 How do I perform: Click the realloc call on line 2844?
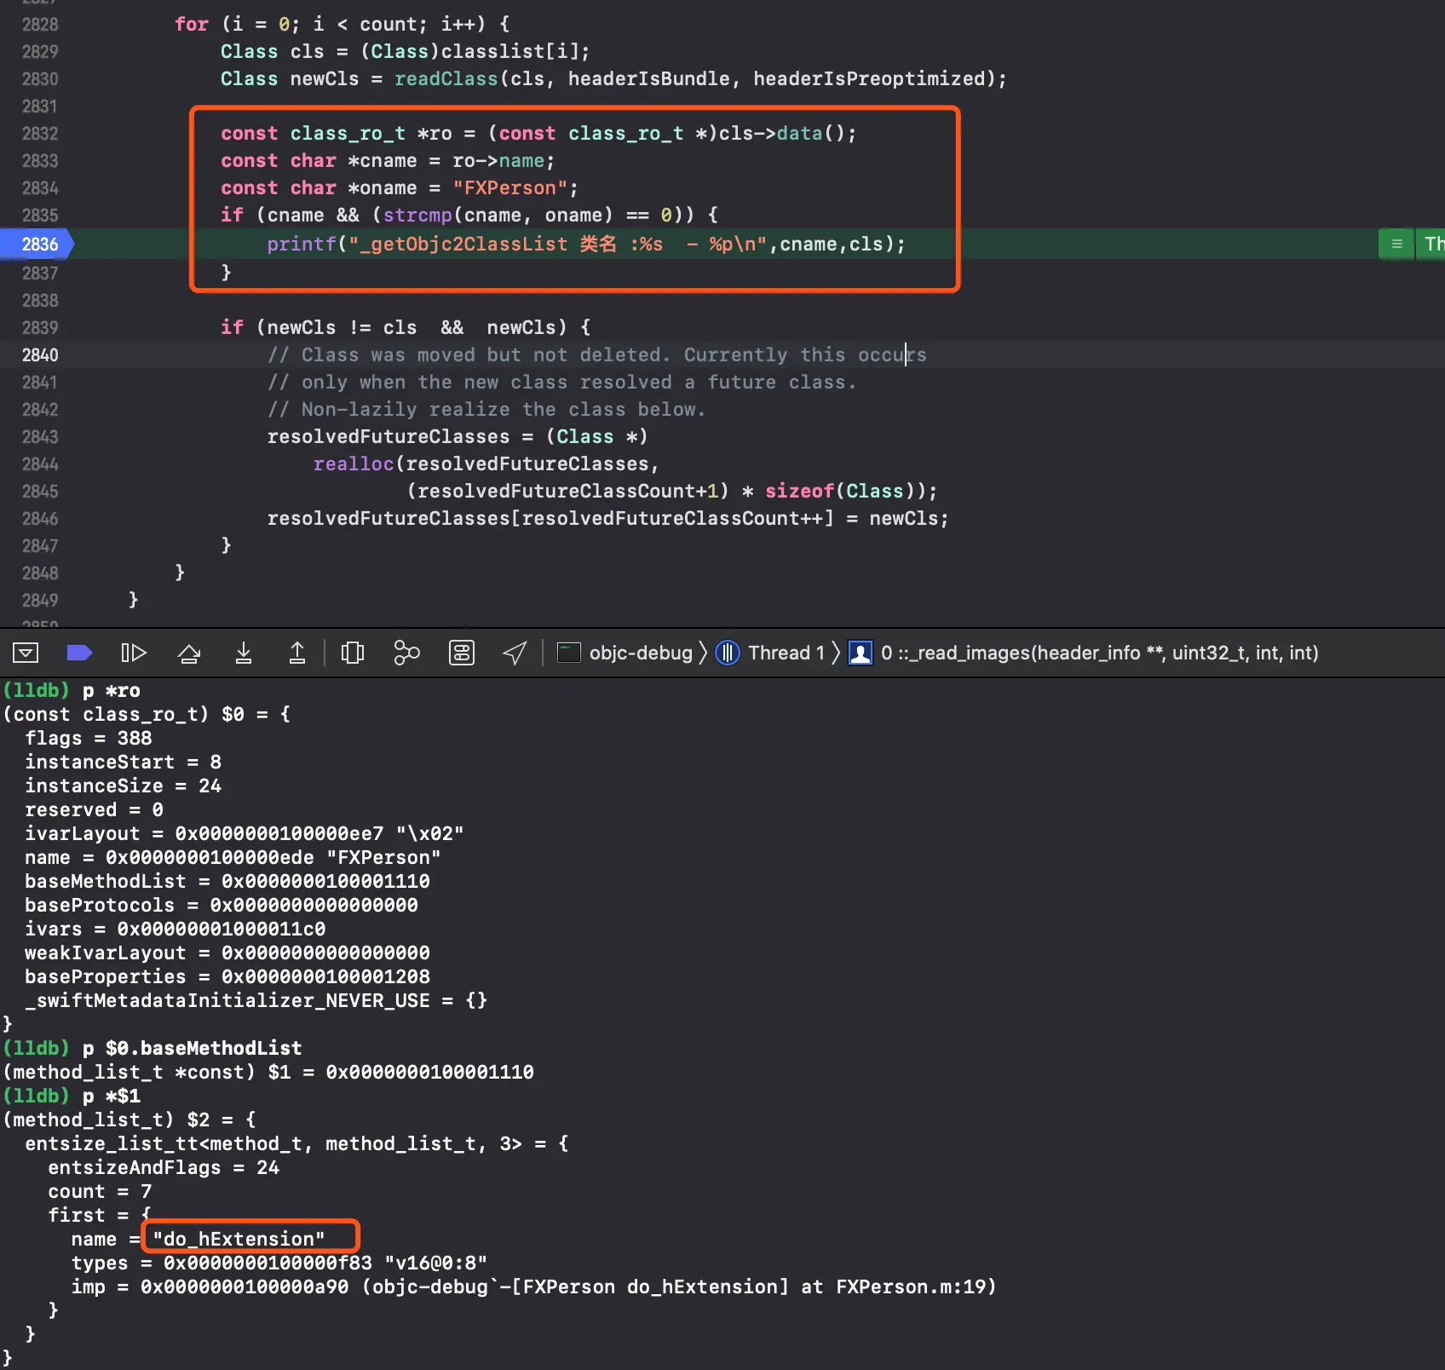click(x=354, y=464)
